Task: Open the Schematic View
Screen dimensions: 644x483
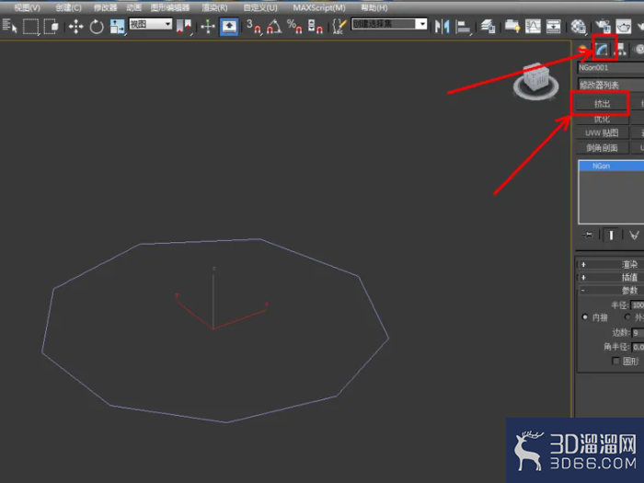Action: [x=553, y=27]
